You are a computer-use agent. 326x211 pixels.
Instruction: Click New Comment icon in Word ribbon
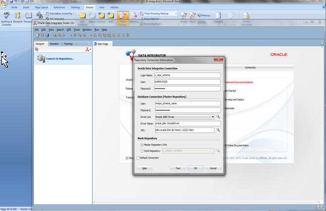pyautogui.click(x=82, y=16)
